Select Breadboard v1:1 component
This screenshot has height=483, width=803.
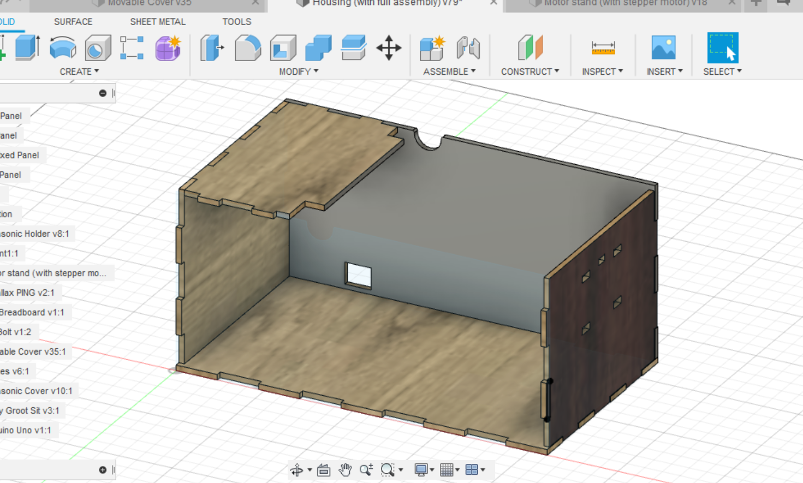[32, 312]
